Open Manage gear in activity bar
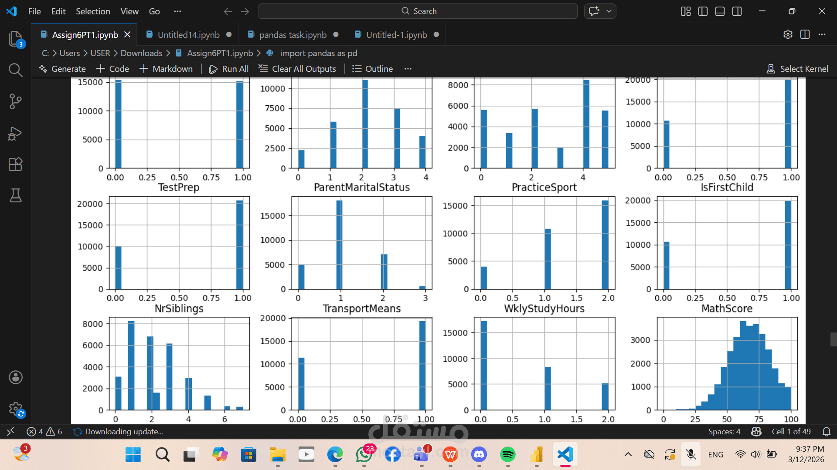The image size is (837, 470). pos(15,409)
